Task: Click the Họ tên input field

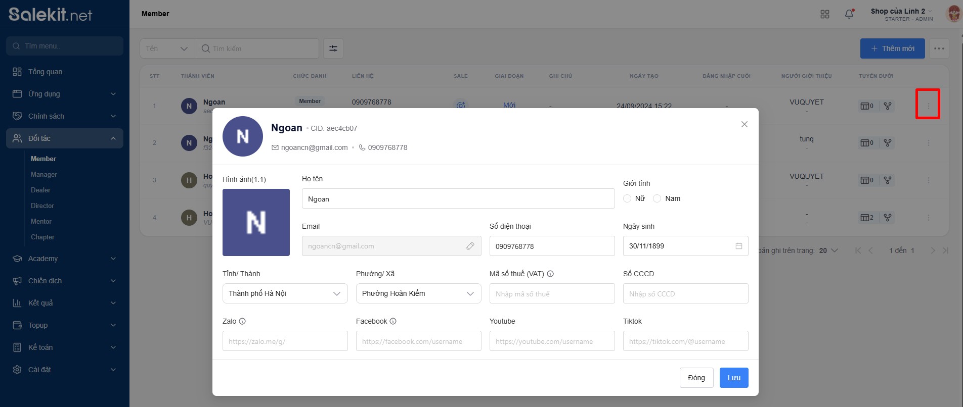Action: coord(458,199)
